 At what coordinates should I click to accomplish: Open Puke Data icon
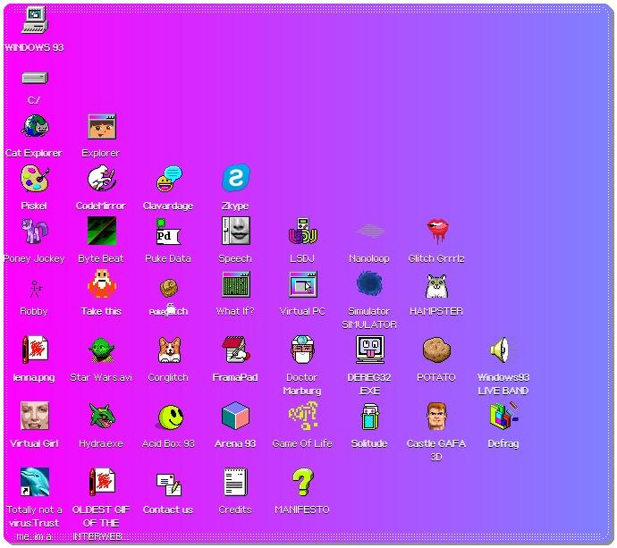tap(168, 232)
